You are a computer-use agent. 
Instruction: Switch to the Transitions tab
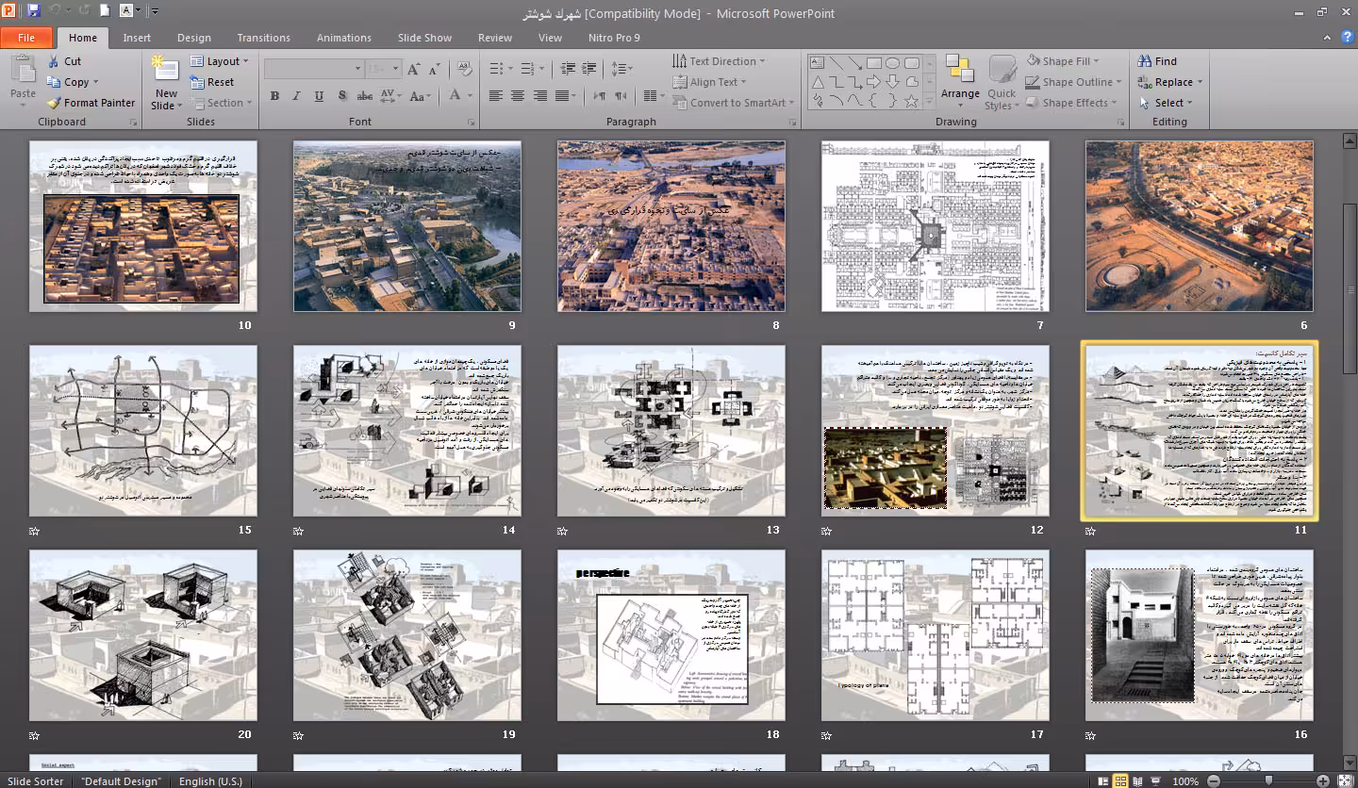tap(264, 38)
